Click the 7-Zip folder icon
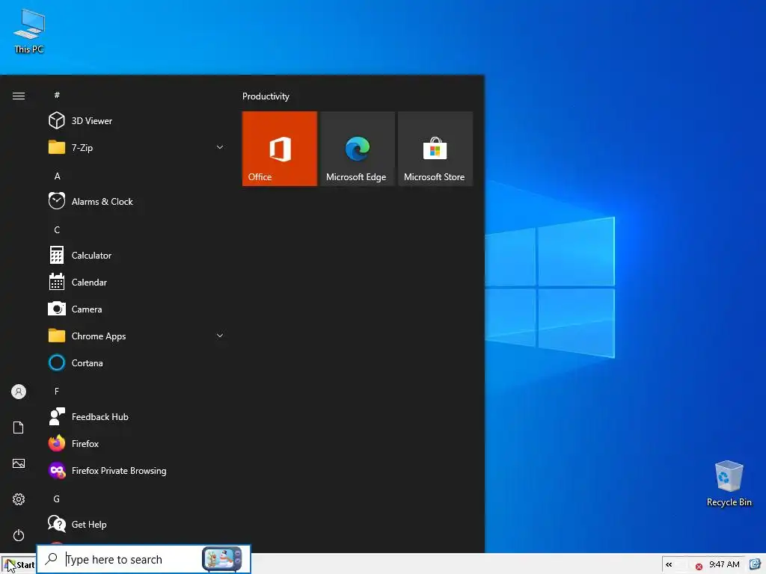The image size is (766, 574). tap(57, 147)
